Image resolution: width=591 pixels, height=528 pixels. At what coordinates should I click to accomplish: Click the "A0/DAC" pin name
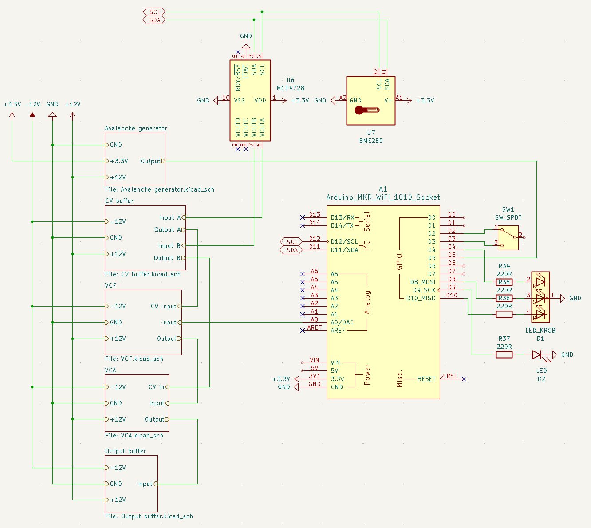click(342, 323)
